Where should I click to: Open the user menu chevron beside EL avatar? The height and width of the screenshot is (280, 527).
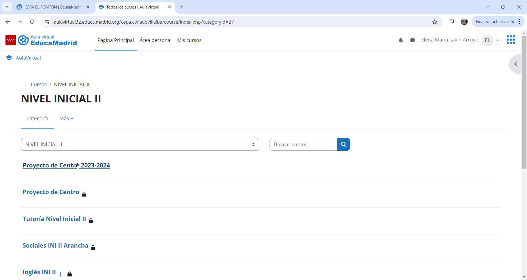[x=498, y=40]
